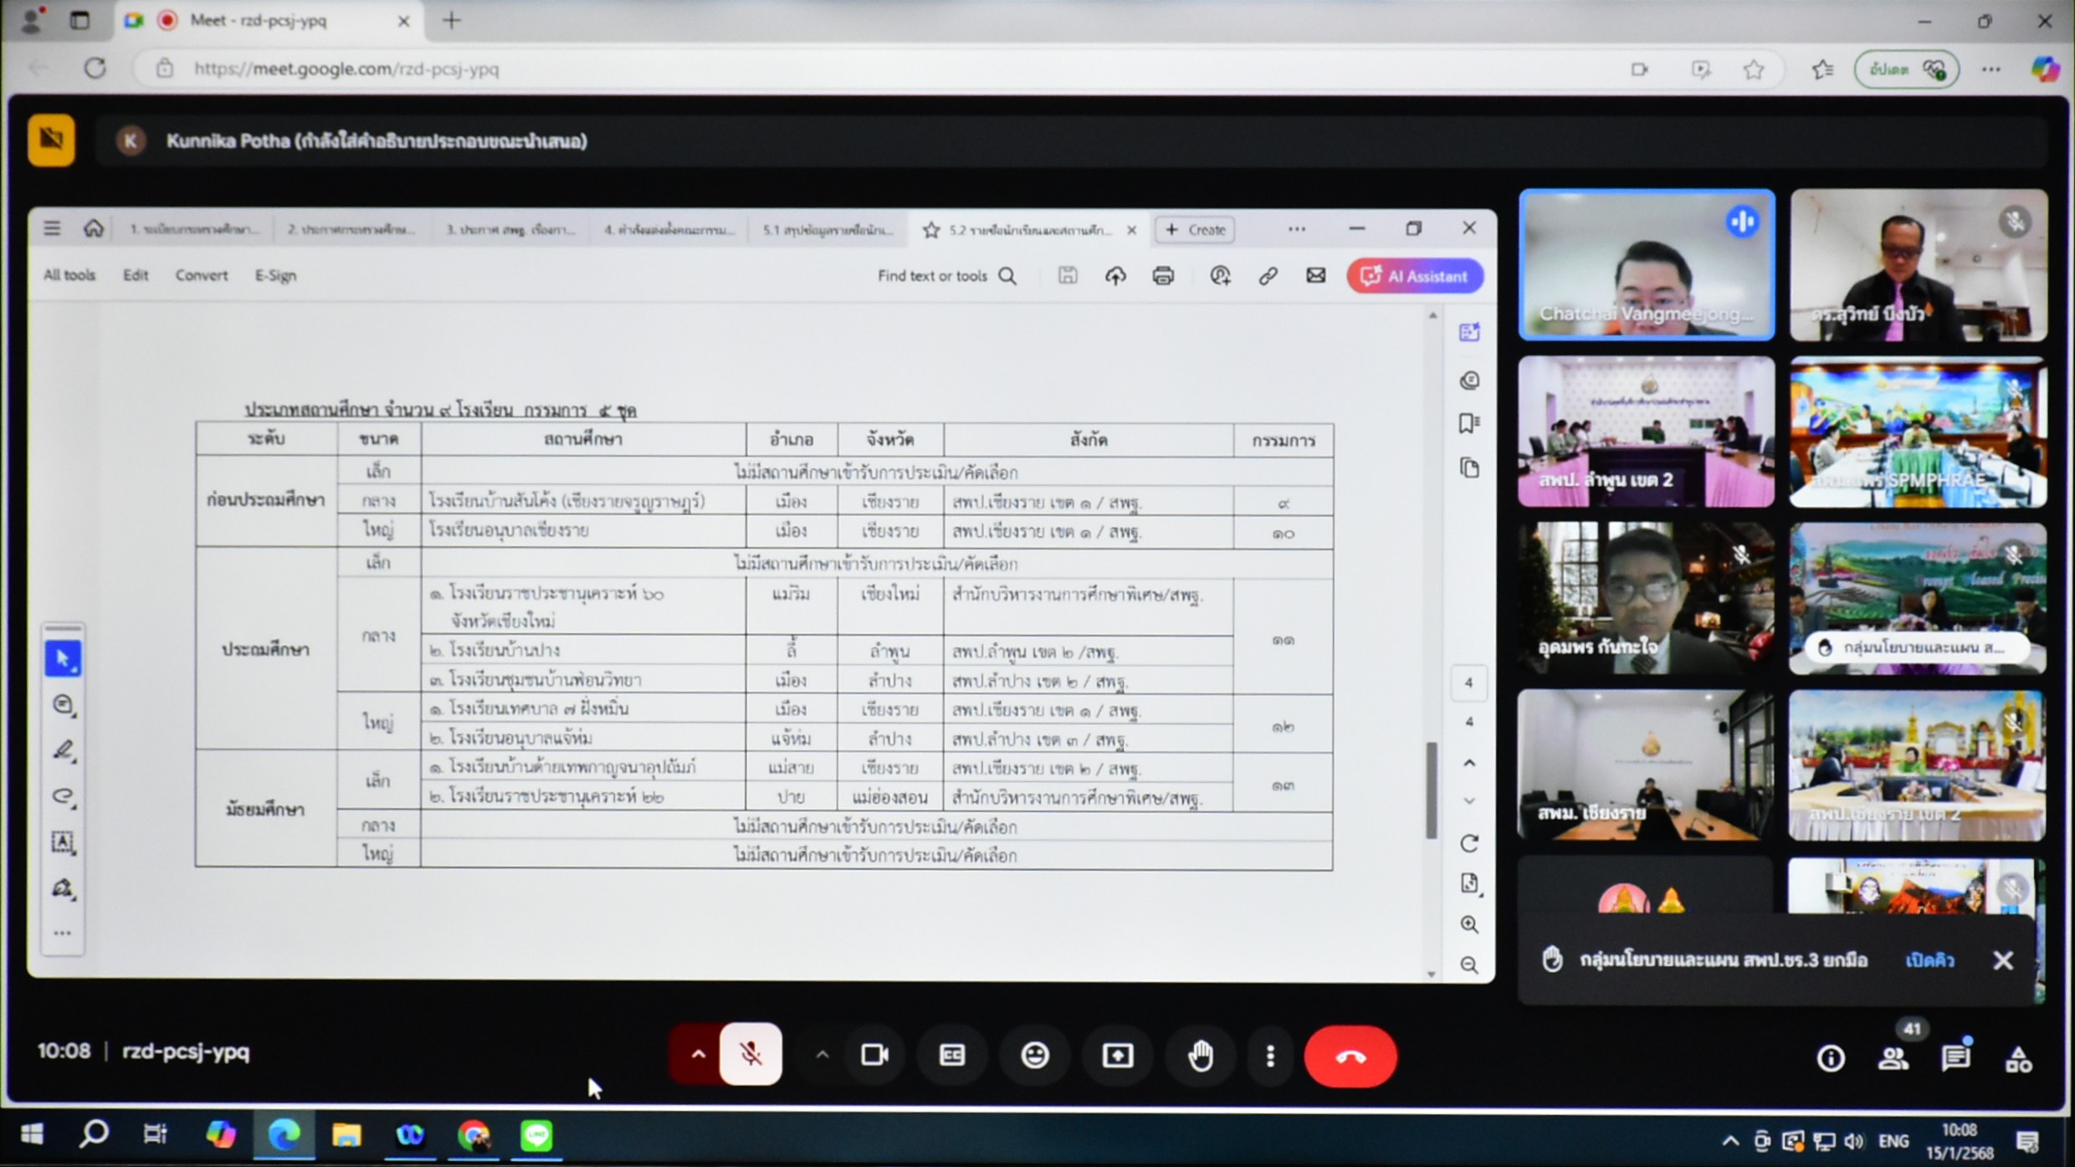This screenshot has width=2075, height=1167.
Task: Open Acrobat tab overflow three dots
Action: [1296, 228]
